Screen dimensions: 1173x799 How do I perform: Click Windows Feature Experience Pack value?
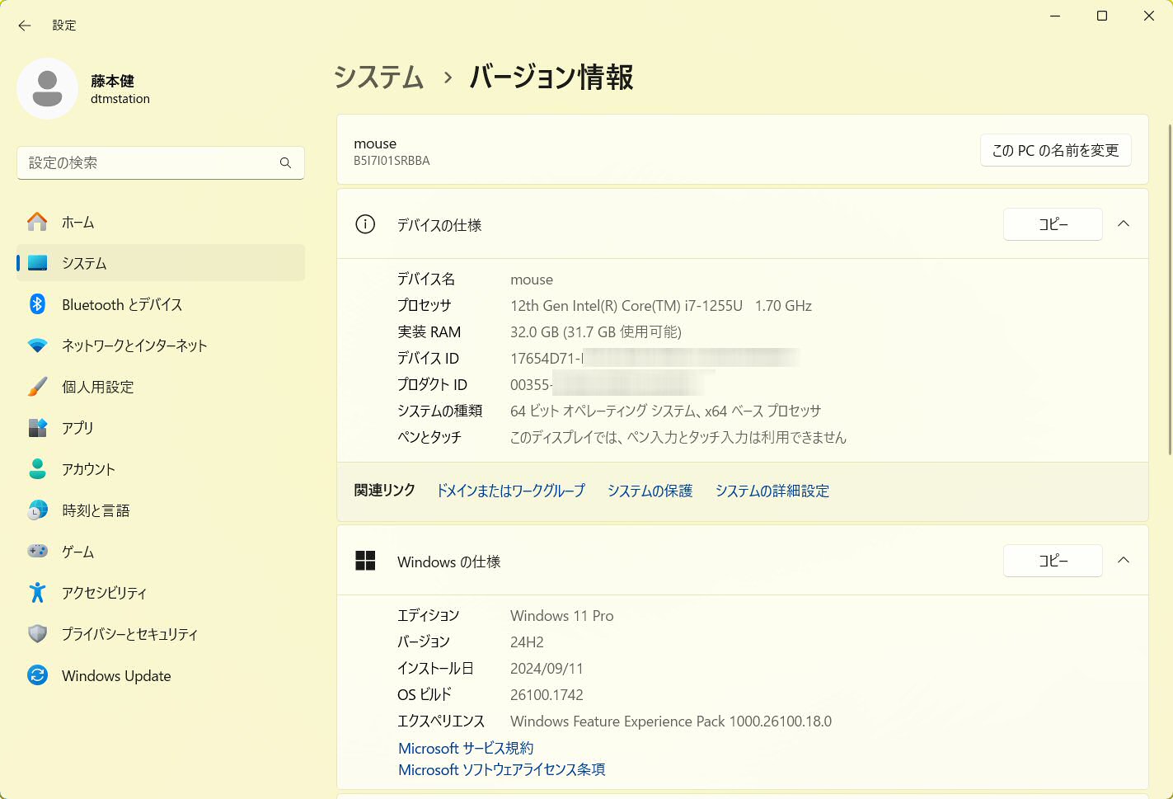tap(671, 721)
